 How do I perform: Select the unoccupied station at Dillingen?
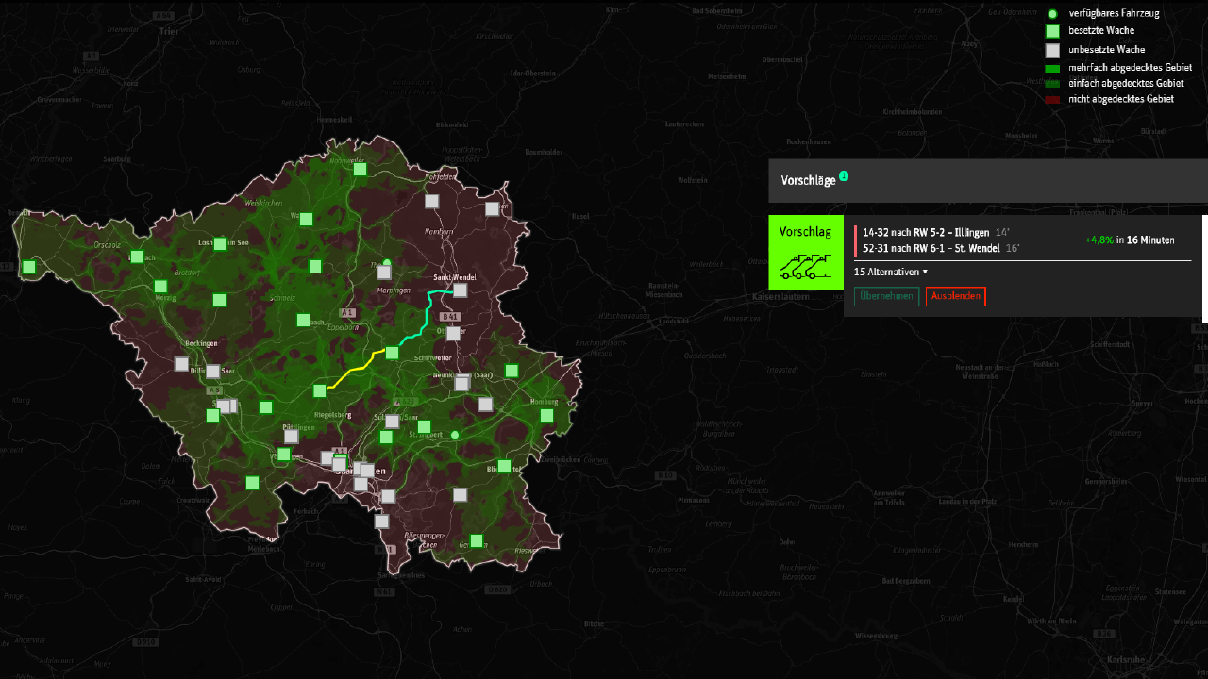point(213,372)
